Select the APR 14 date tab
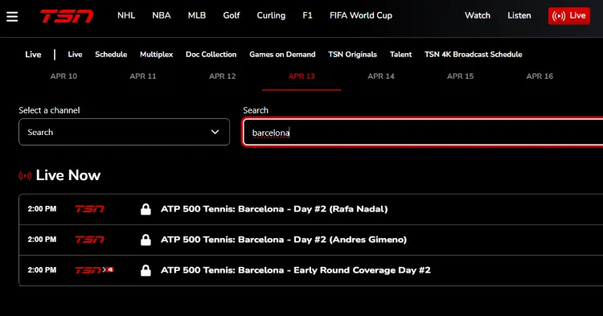 coord(381,76)
